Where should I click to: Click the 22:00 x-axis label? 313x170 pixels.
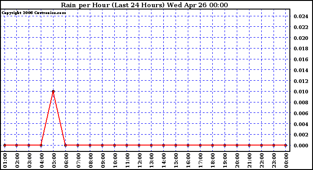tap(262, 160)
